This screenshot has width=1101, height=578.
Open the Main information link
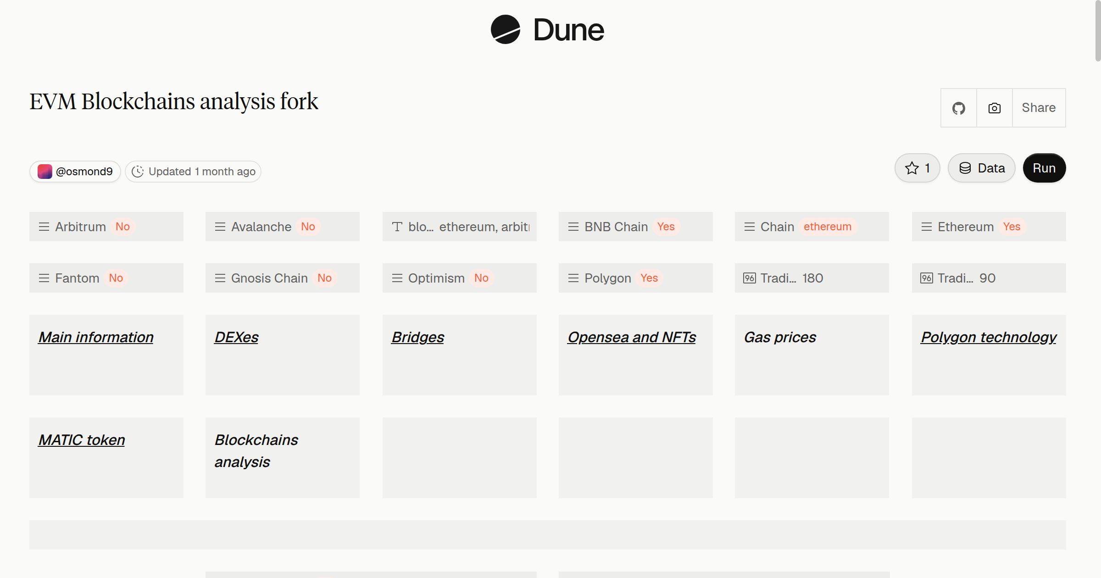96,337
